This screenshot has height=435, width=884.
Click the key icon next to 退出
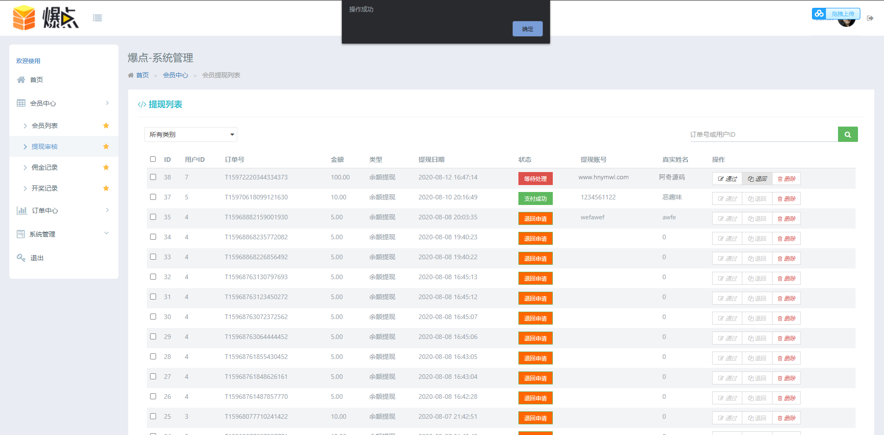[x=21, y=258]
